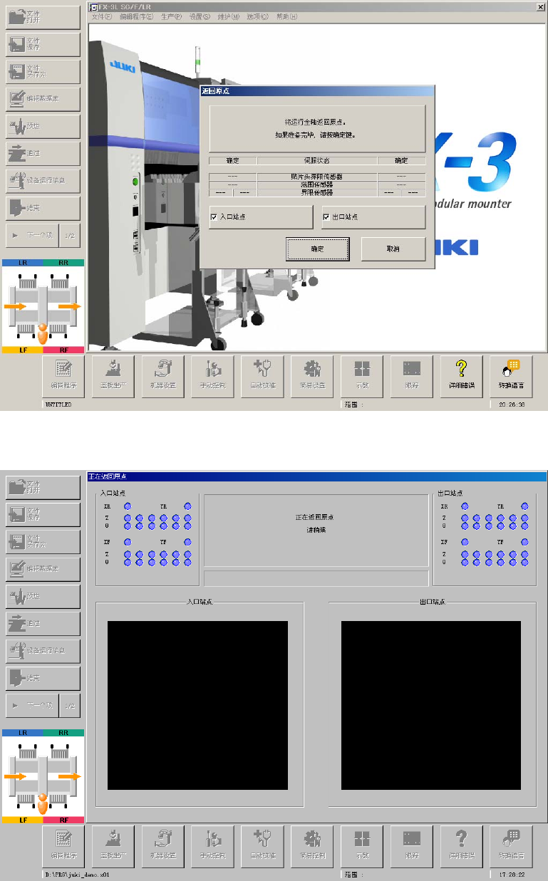Close the FX-3L main window
Image resolution: width=548 pixels, height=881 pixels.
pyautogui.click(x=541, y=6)
